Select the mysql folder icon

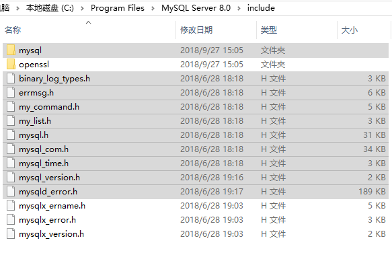coord(11,50)
